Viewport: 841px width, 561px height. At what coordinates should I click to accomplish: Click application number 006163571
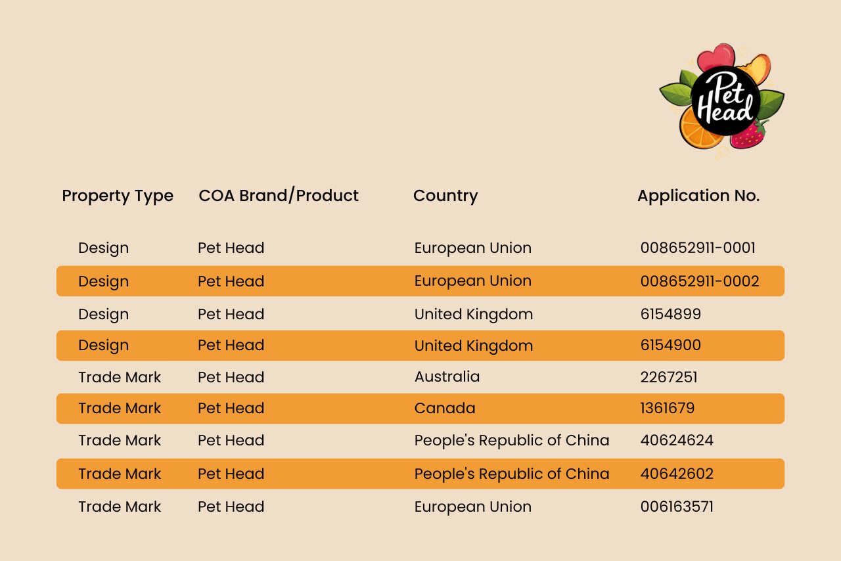point(677,507)
